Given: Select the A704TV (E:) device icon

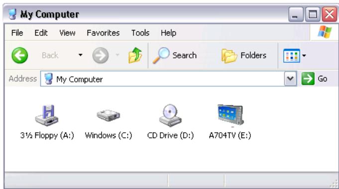Looking at the screenshot, I should click(230, 115).
